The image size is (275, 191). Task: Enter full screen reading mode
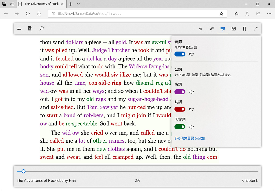pyautogui.click(x=256, y=29)
